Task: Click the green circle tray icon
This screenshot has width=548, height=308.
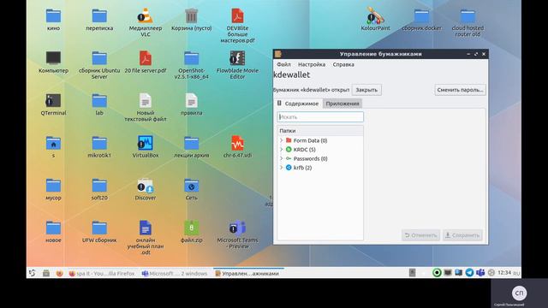Action: (x=437, y=273)
